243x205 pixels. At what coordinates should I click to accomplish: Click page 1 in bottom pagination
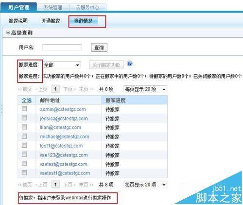(55, 185)
